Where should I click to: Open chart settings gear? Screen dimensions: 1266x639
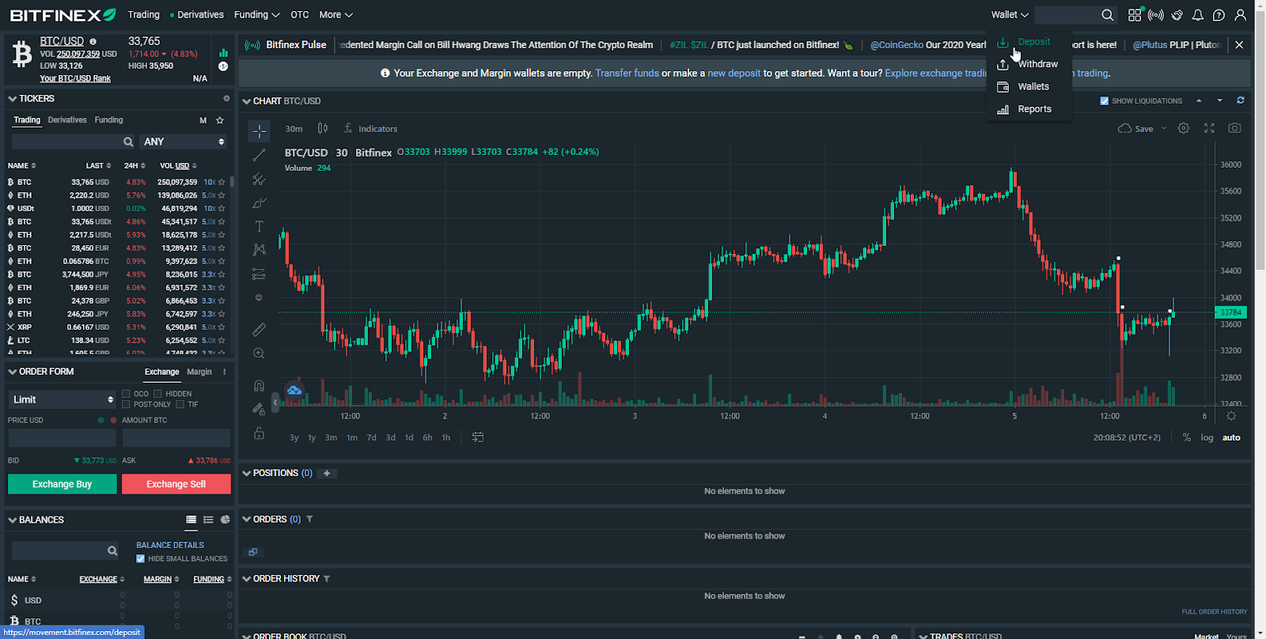tap(1184, 128)
